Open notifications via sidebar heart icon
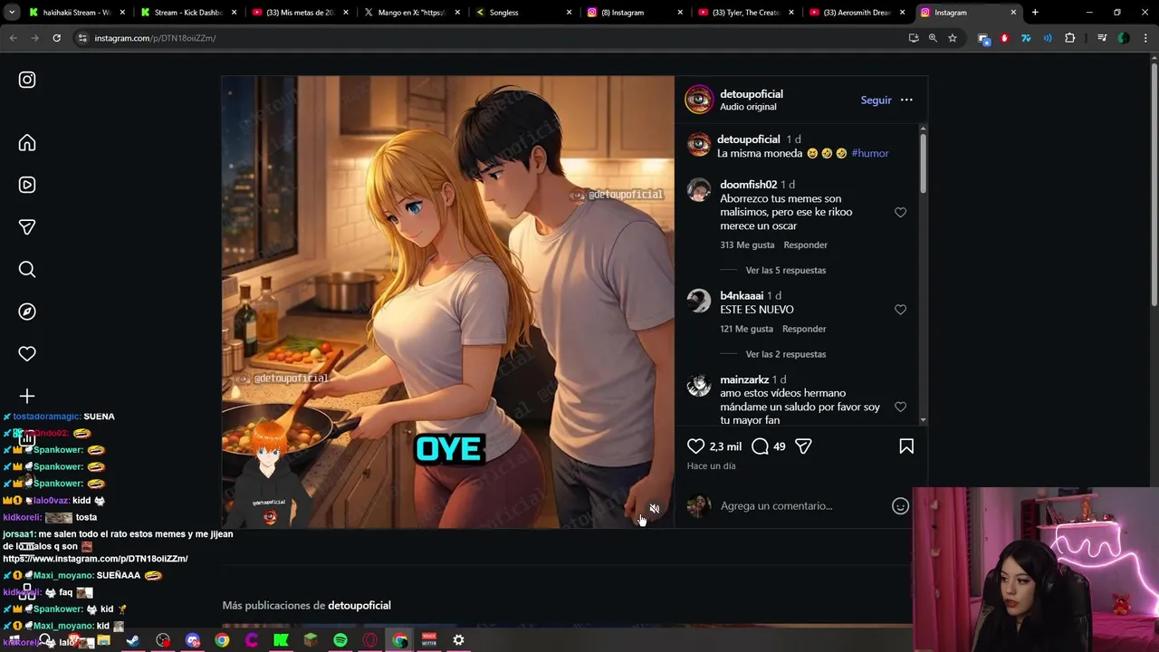Image resolution: width=1159 pixels, height=652 pixels. 27,354
